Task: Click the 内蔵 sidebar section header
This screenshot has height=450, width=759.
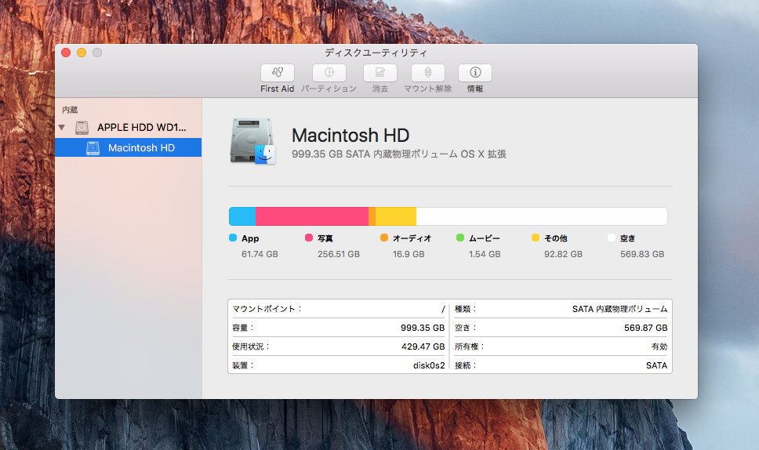Action: click(x=70, y=110)
